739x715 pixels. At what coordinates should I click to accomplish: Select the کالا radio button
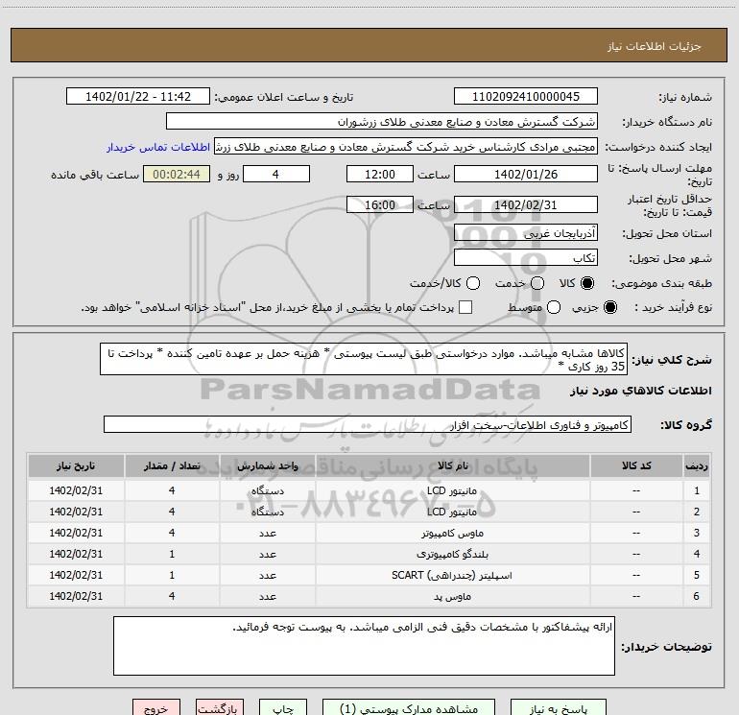pos(587,283)
